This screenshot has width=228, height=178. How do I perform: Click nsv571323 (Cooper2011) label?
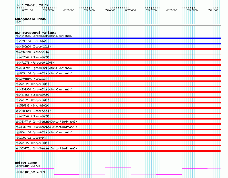[x=32, y=100]
